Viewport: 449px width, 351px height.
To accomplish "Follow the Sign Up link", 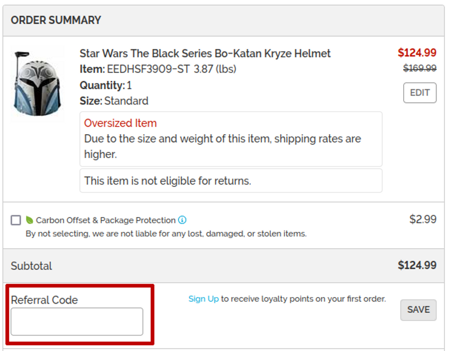I will click(x=204, y=299).
